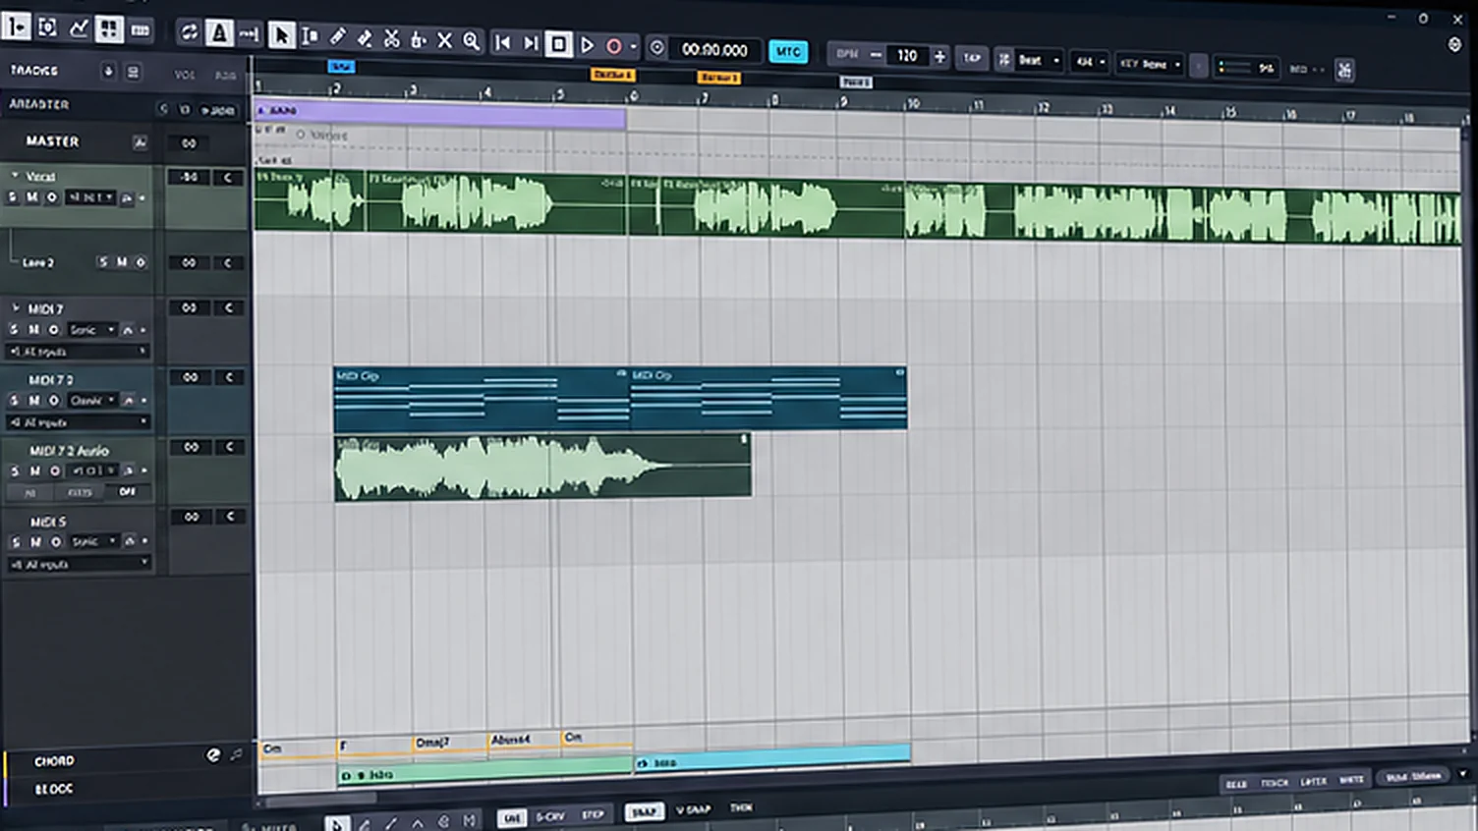Click the red Record button
1478x831 pixels.
tap(614, 46)
